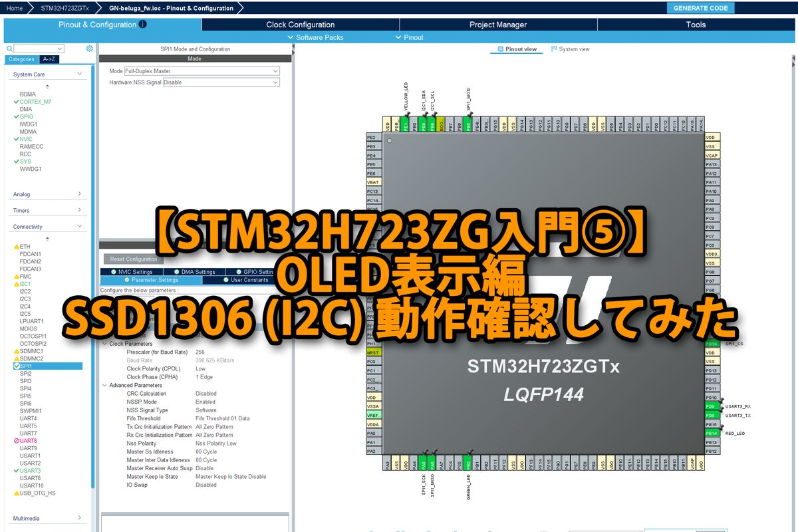Click the green check next to USART3
Screen dimensions: 798x532
click(17, 471)
